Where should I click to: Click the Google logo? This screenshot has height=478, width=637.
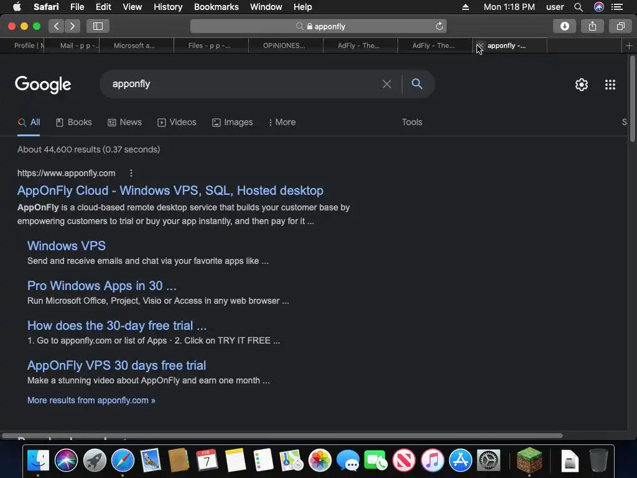pos(43,85)
